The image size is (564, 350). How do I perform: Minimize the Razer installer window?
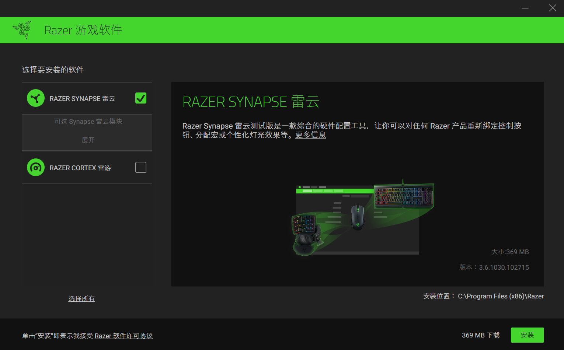525,8
